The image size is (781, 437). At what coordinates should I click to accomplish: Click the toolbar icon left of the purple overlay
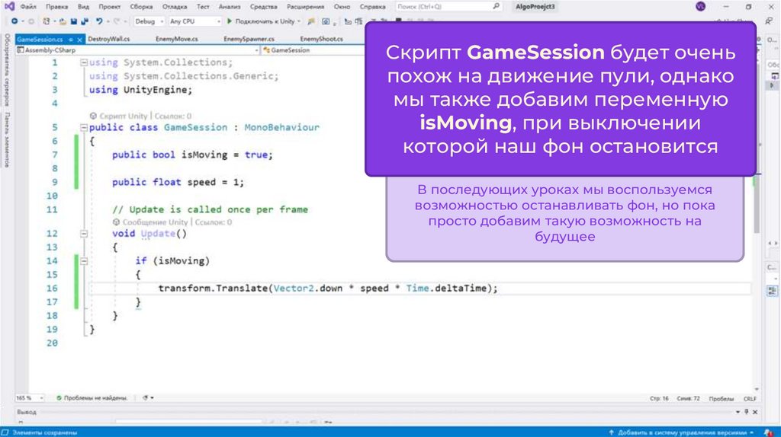point(358,21)
